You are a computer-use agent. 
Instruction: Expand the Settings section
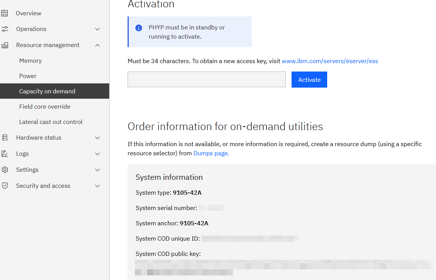97,169
